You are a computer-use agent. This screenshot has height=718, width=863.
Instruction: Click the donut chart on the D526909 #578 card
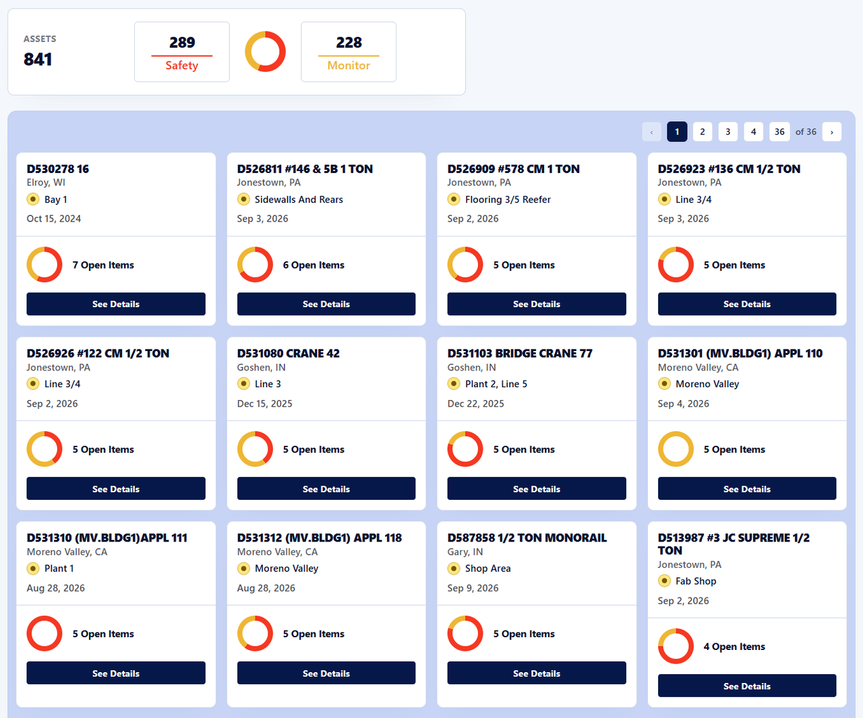[465, 265]
